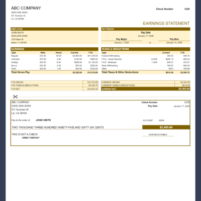Click the EARNINGS section header
The image size is (201, 201).
click(x=54, y=49)
